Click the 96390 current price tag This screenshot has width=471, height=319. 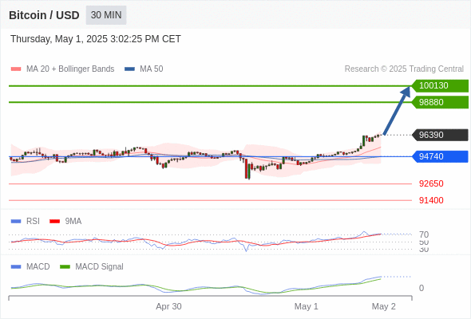click(441, 135)
